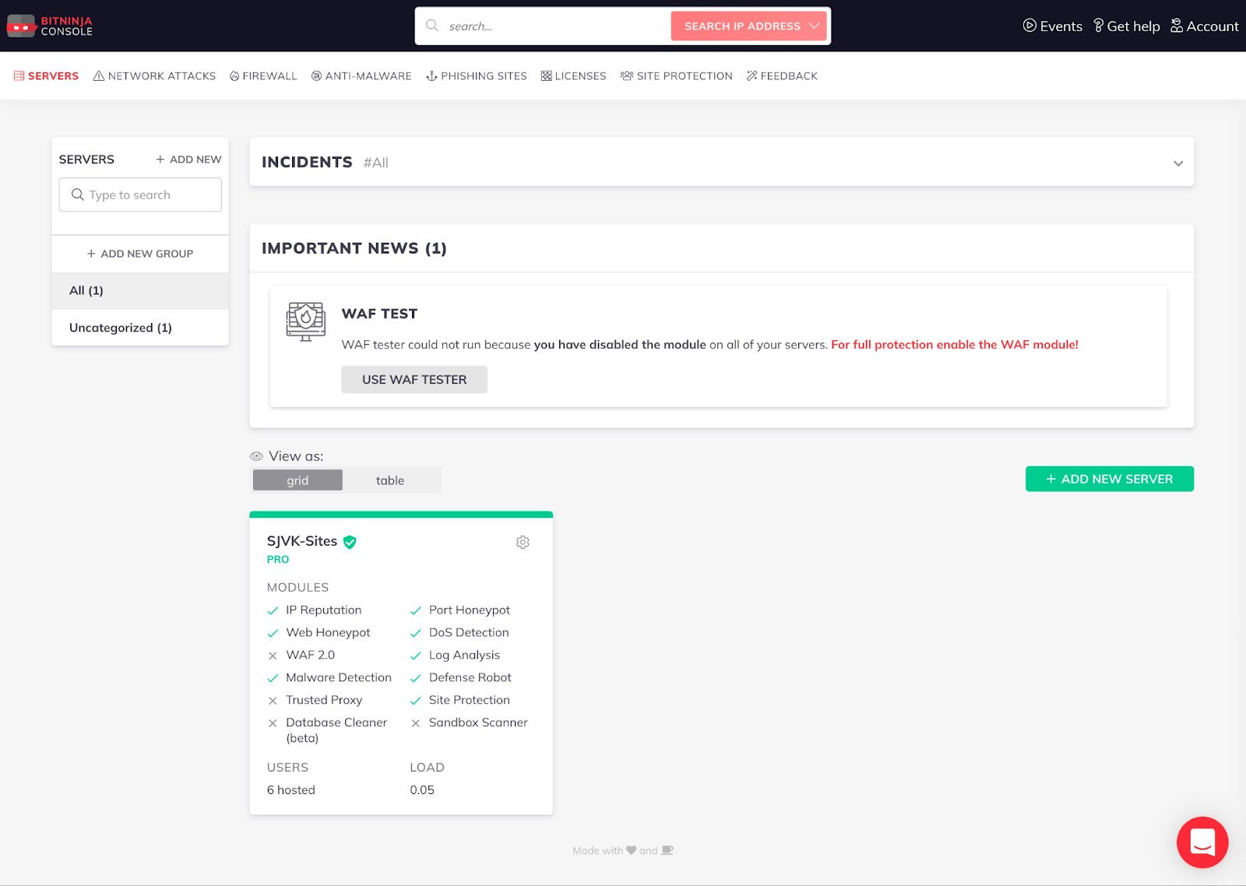Image resolution: width=1246 pixels, height=886 pixels.
Task: Select the All (1) server group
Action: coord(140,290)
